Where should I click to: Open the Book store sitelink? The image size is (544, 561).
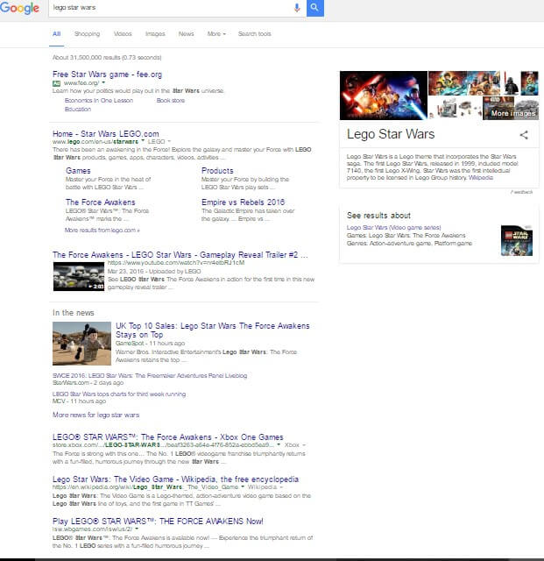(x=171, y=101)
